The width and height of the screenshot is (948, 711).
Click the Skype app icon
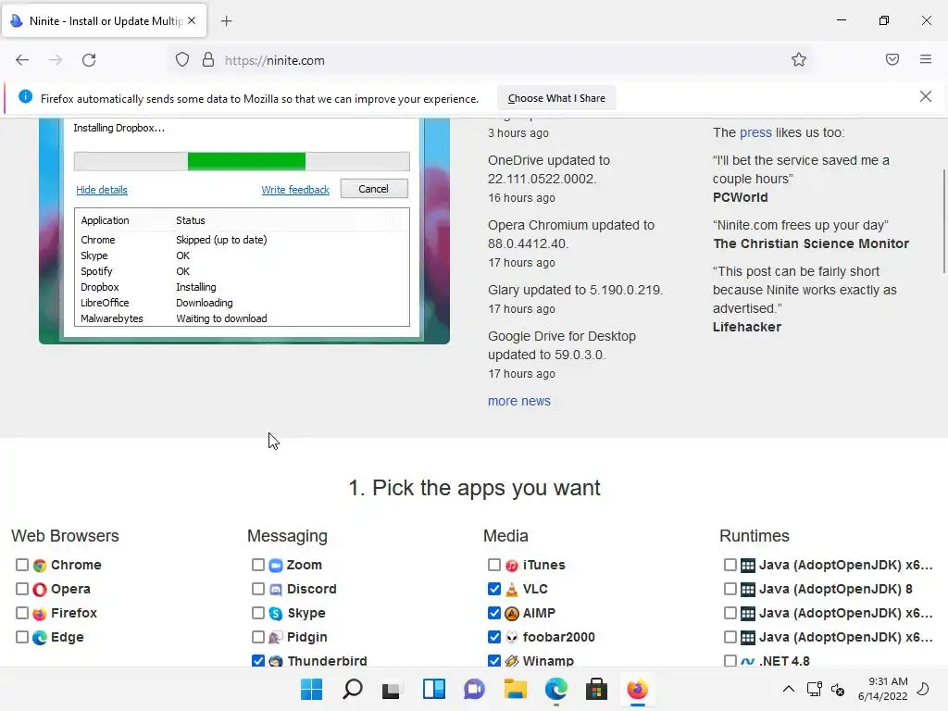276,614
